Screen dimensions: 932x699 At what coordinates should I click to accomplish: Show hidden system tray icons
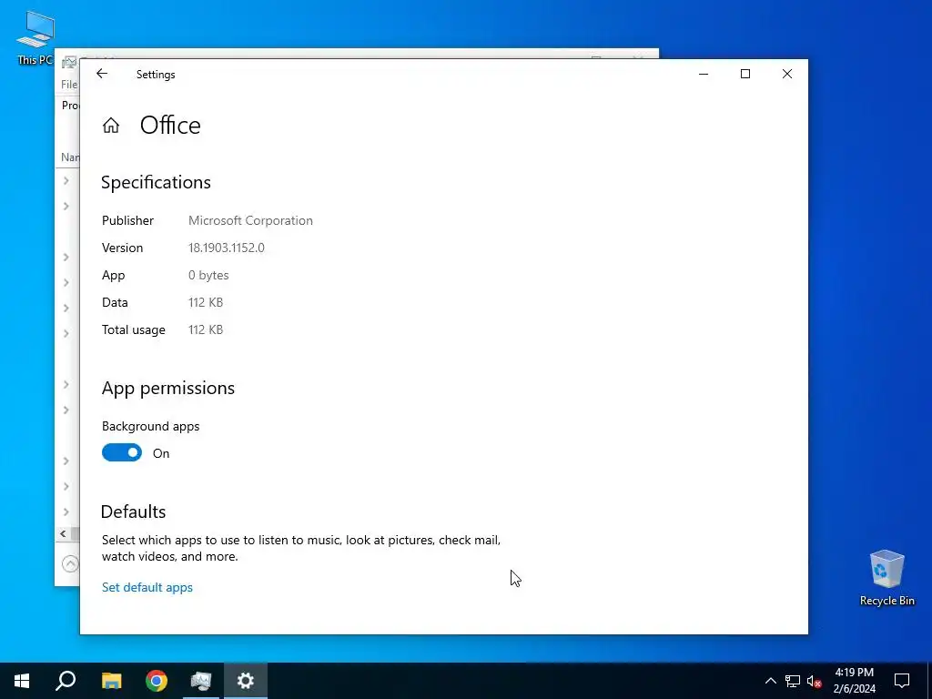pos(770,681)
